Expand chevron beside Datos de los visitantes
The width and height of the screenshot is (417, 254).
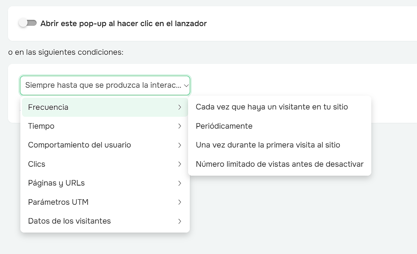(180, 221)
